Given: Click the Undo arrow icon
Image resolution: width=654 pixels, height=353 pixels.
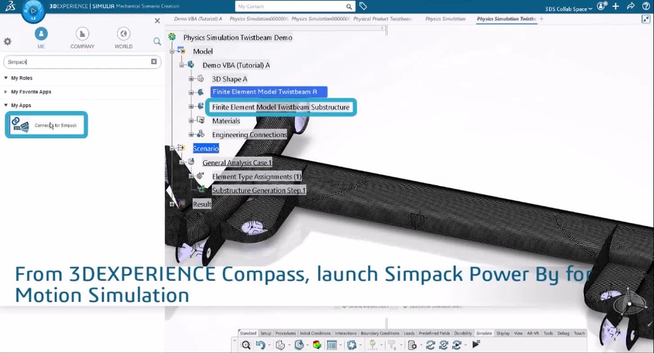Looking at the screenshot, I should (x=261, y=345).
